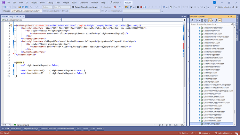Open the Process dropdown
The width and height of the screenshot is (240, 135).
pyautogui.click(x=26, y=11)
